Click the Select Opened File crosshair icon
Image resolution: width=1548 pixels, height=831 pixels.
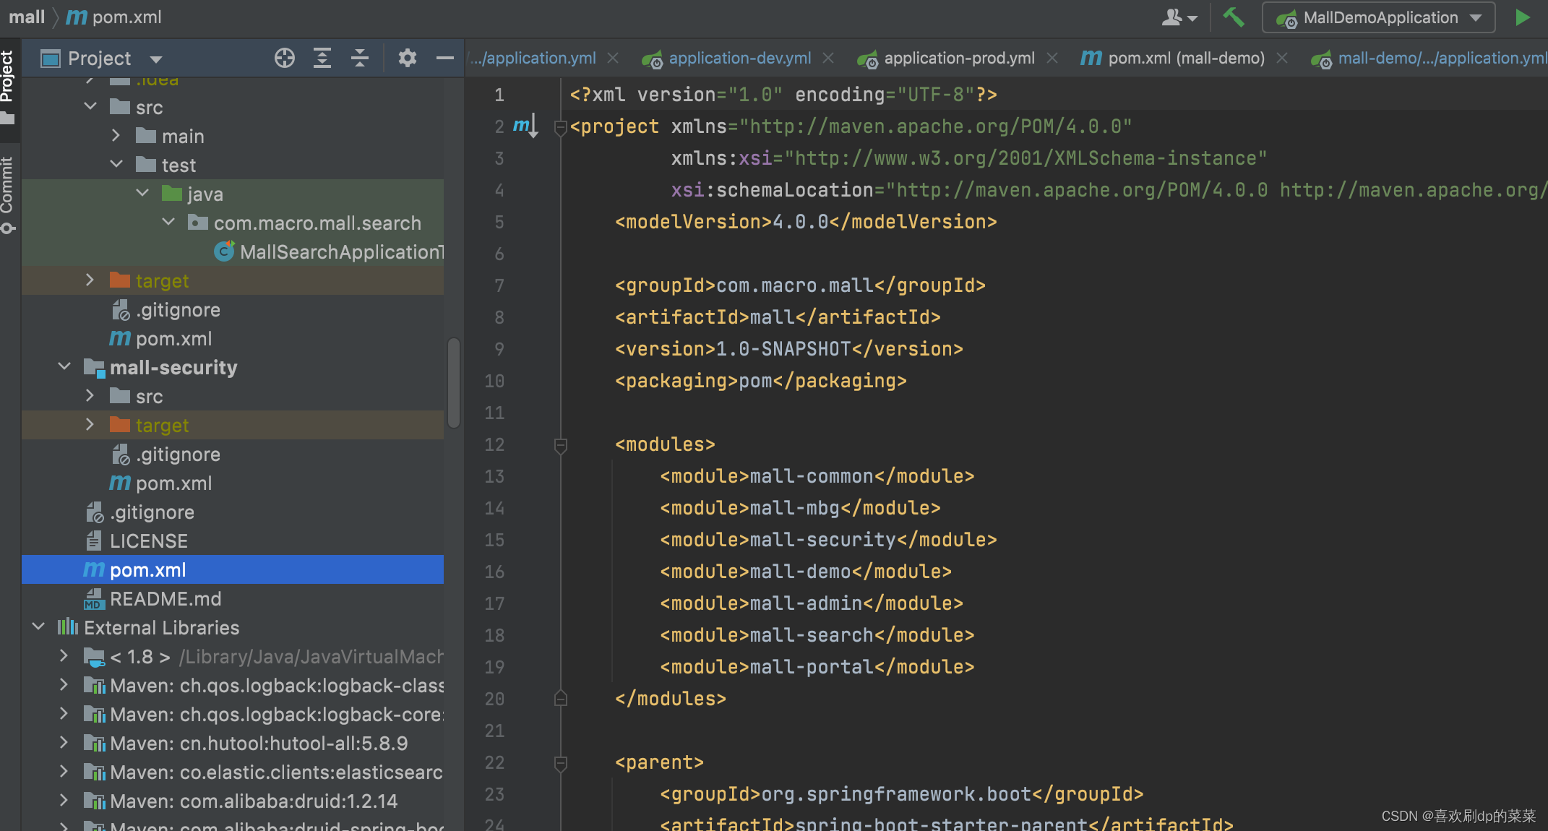(285, 58)
